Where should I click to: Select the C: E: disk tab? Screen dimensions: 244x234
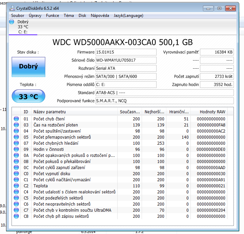[x=23, y=32]
